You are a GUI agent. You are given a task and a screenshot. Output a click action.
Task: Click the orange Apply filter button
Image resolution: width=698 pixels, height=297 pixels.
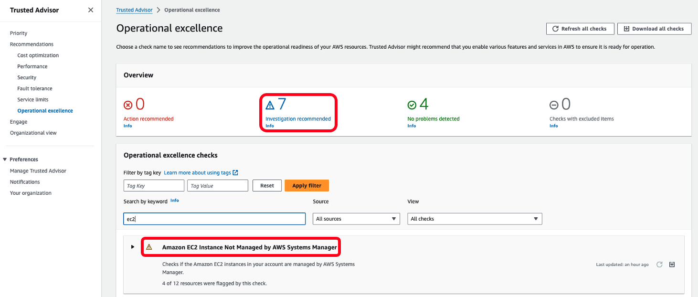307,186
